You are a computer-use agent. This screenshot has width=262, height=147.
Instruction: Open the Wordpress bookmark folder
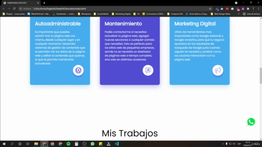tap(84, 14)
